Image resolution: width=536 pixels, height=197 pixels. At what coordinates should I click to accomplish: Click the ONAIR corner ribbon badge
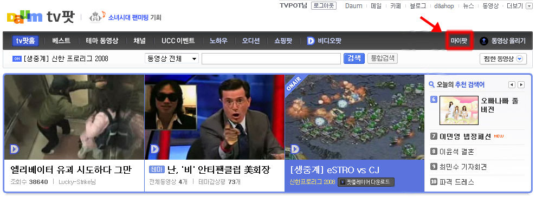click(294, 84)
